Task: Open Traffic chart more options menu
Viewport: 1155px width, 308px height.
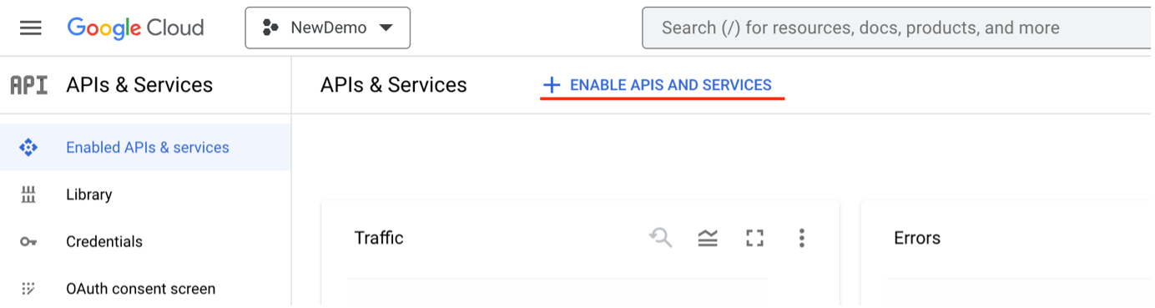Action: pos(801,239)
